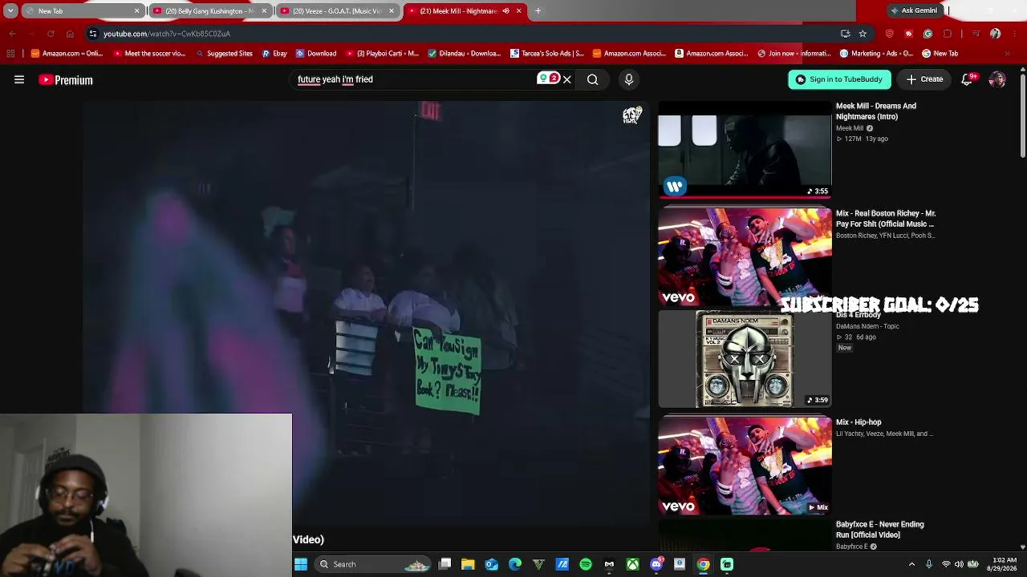
Task: Open the Windows Start menu
Action: [x=301, y=564]
